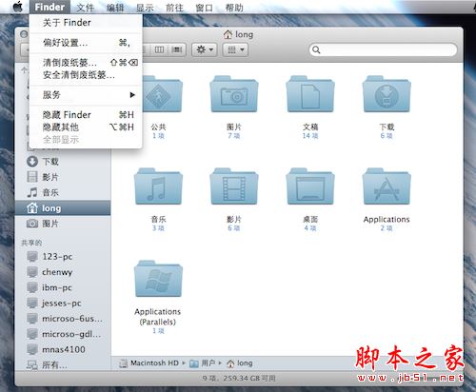
Task: Open the gear action dropdown
Action: tap(205, 49)
